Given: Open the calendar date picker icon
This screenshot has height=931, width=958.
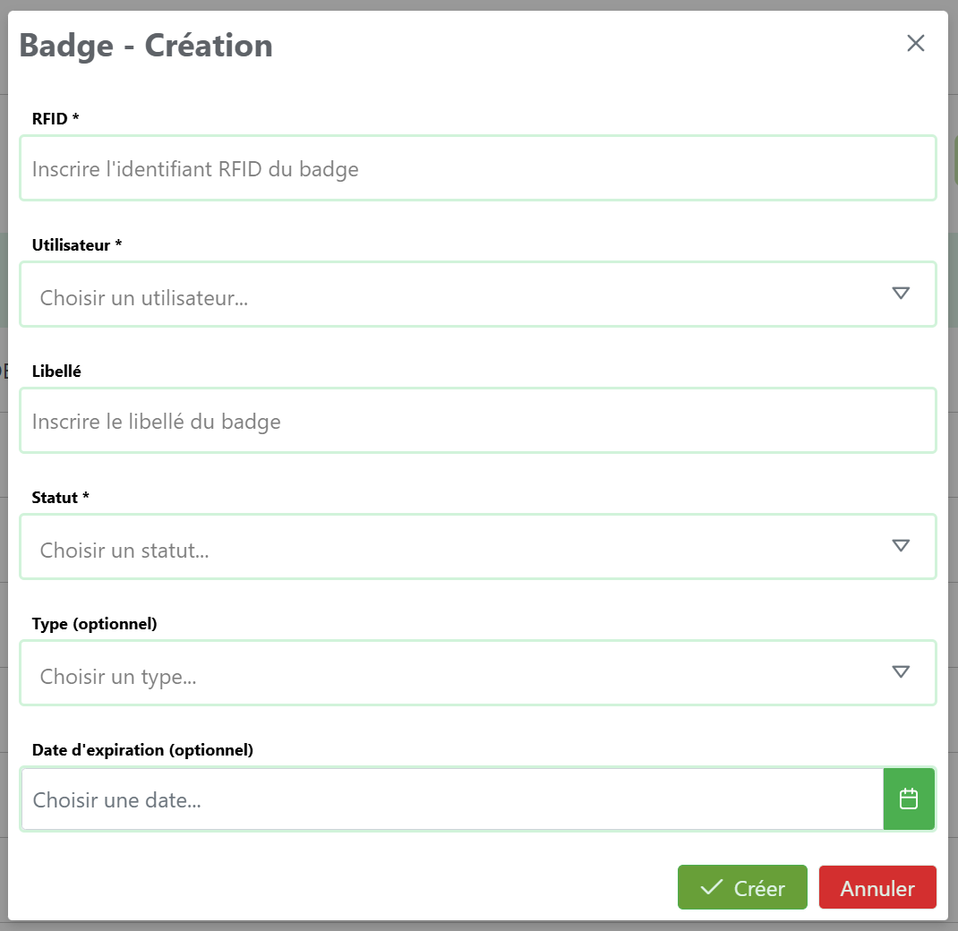Looking at the screenshot, I should [909, 799].
